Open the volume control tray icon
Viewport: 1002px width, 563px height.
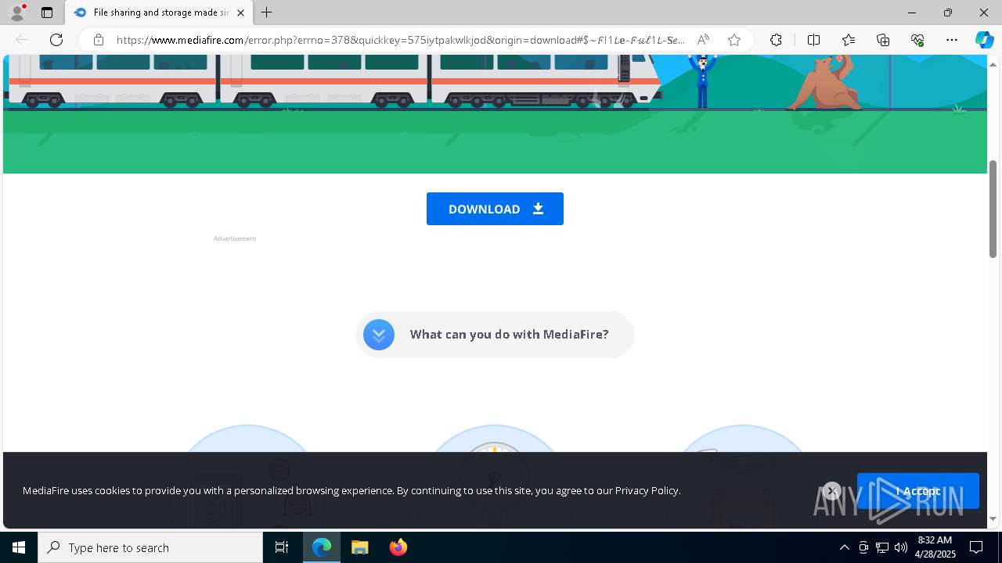901,547
